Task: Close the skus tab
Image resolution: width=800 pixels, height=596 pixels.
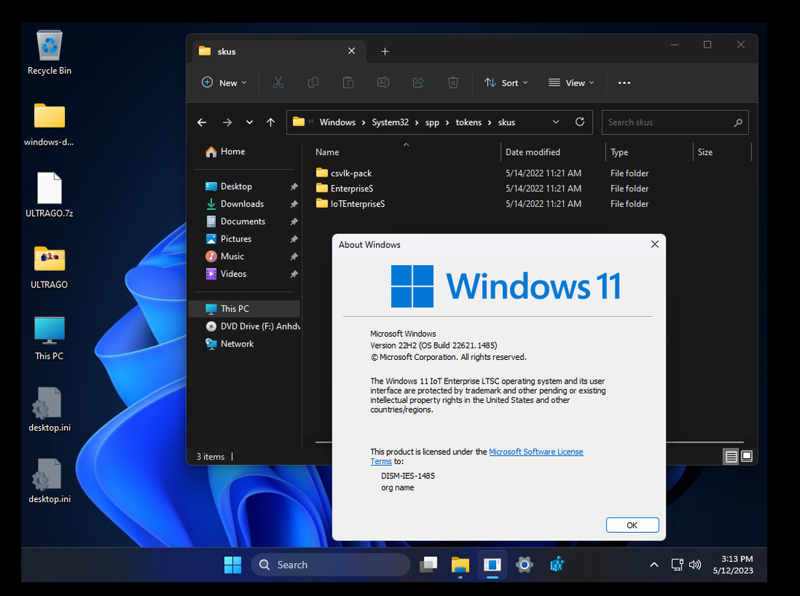Action: [x=352, y=51]
